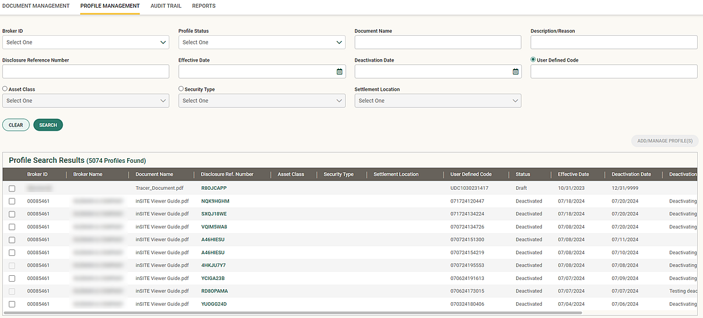The height and width of the screenshot is (318, 703).
Task: Go to the Reports tab
Action: coord(204,6)
